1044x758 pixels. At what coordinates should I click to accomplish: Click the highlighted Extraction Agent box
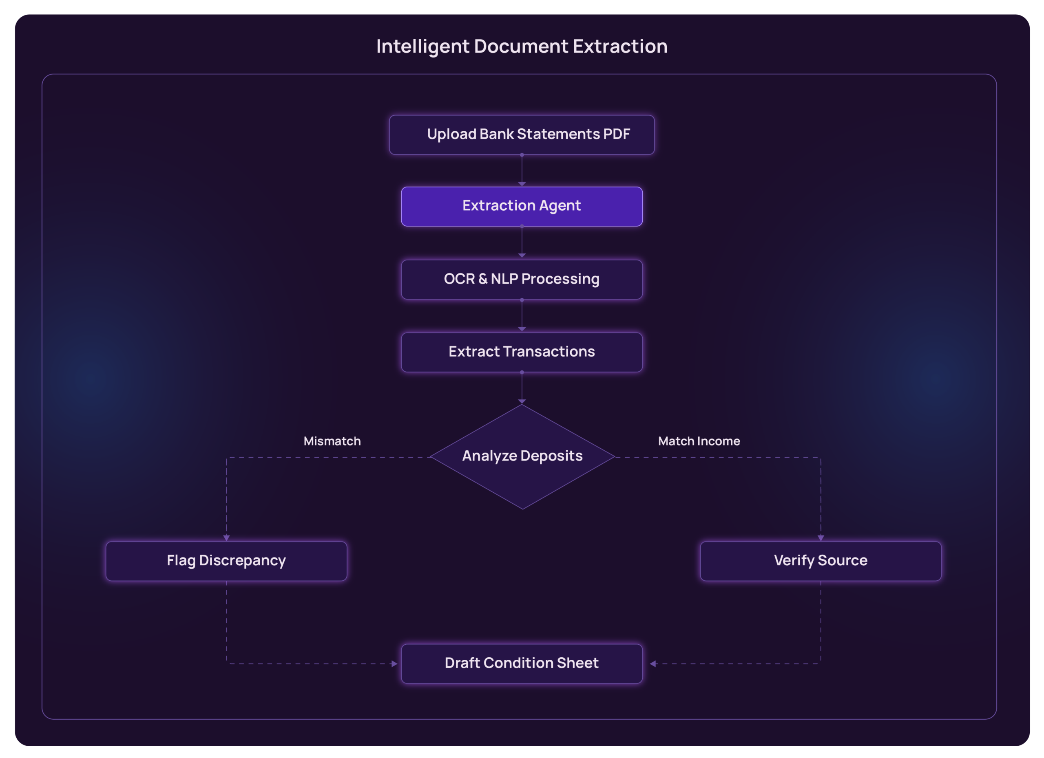coord(522,206)
